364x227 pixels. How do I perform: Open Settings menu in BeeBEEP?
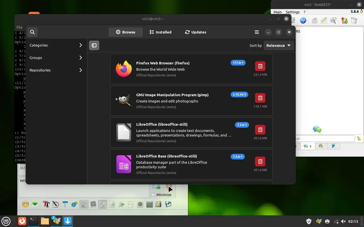click(293, 12)
